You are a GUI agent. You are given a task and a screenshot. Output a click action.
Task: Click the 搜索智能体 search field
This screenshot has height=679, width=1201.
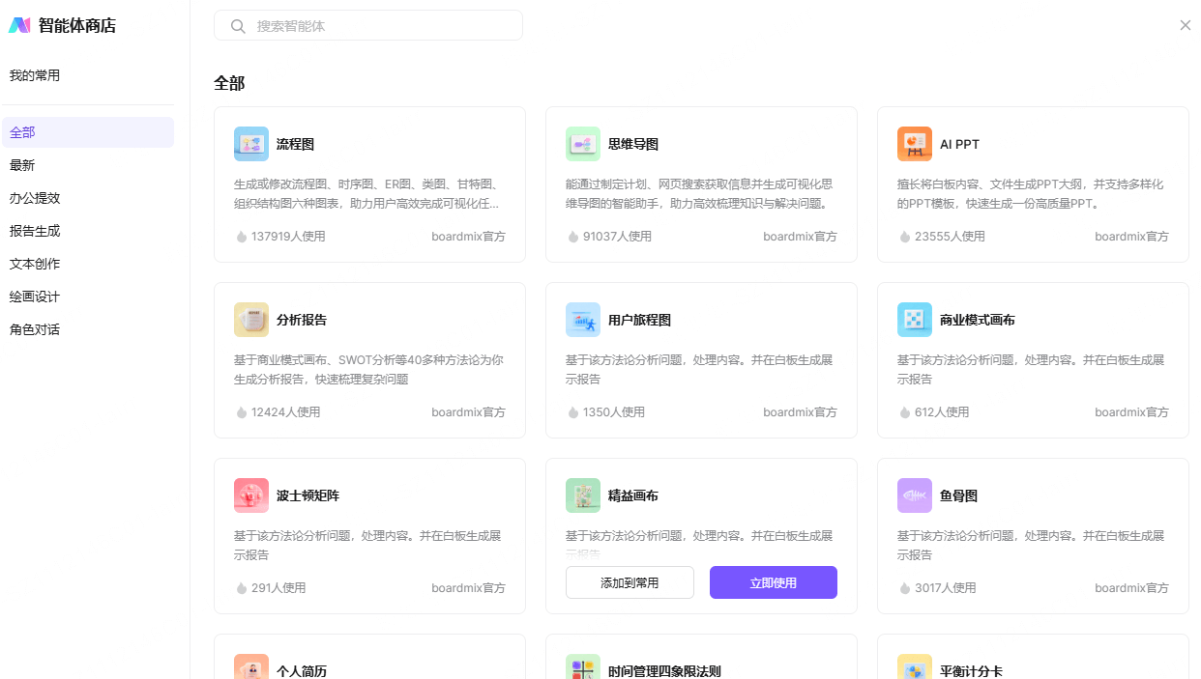[x=377, y=26]
